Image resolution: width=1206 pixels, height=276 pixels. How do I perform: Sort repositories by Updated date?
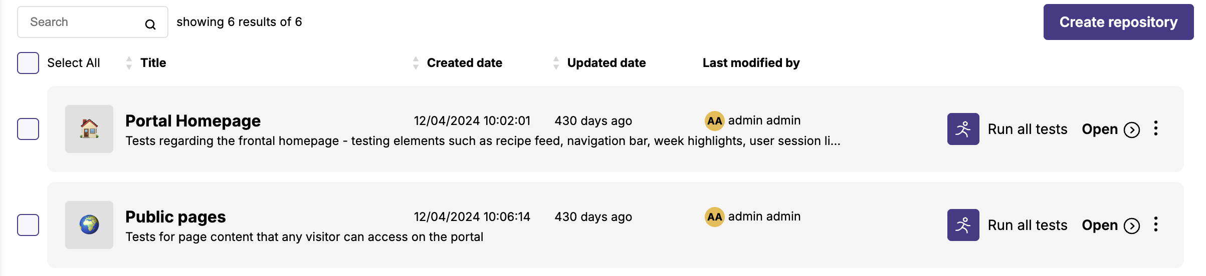(556, 63)
